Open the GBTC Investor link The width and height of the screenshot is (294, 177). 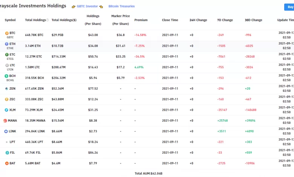(x=87, y=6)
